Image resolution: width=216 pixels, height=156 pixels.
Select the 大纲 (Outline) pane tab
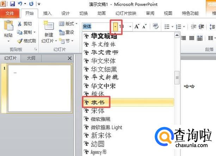31,58
